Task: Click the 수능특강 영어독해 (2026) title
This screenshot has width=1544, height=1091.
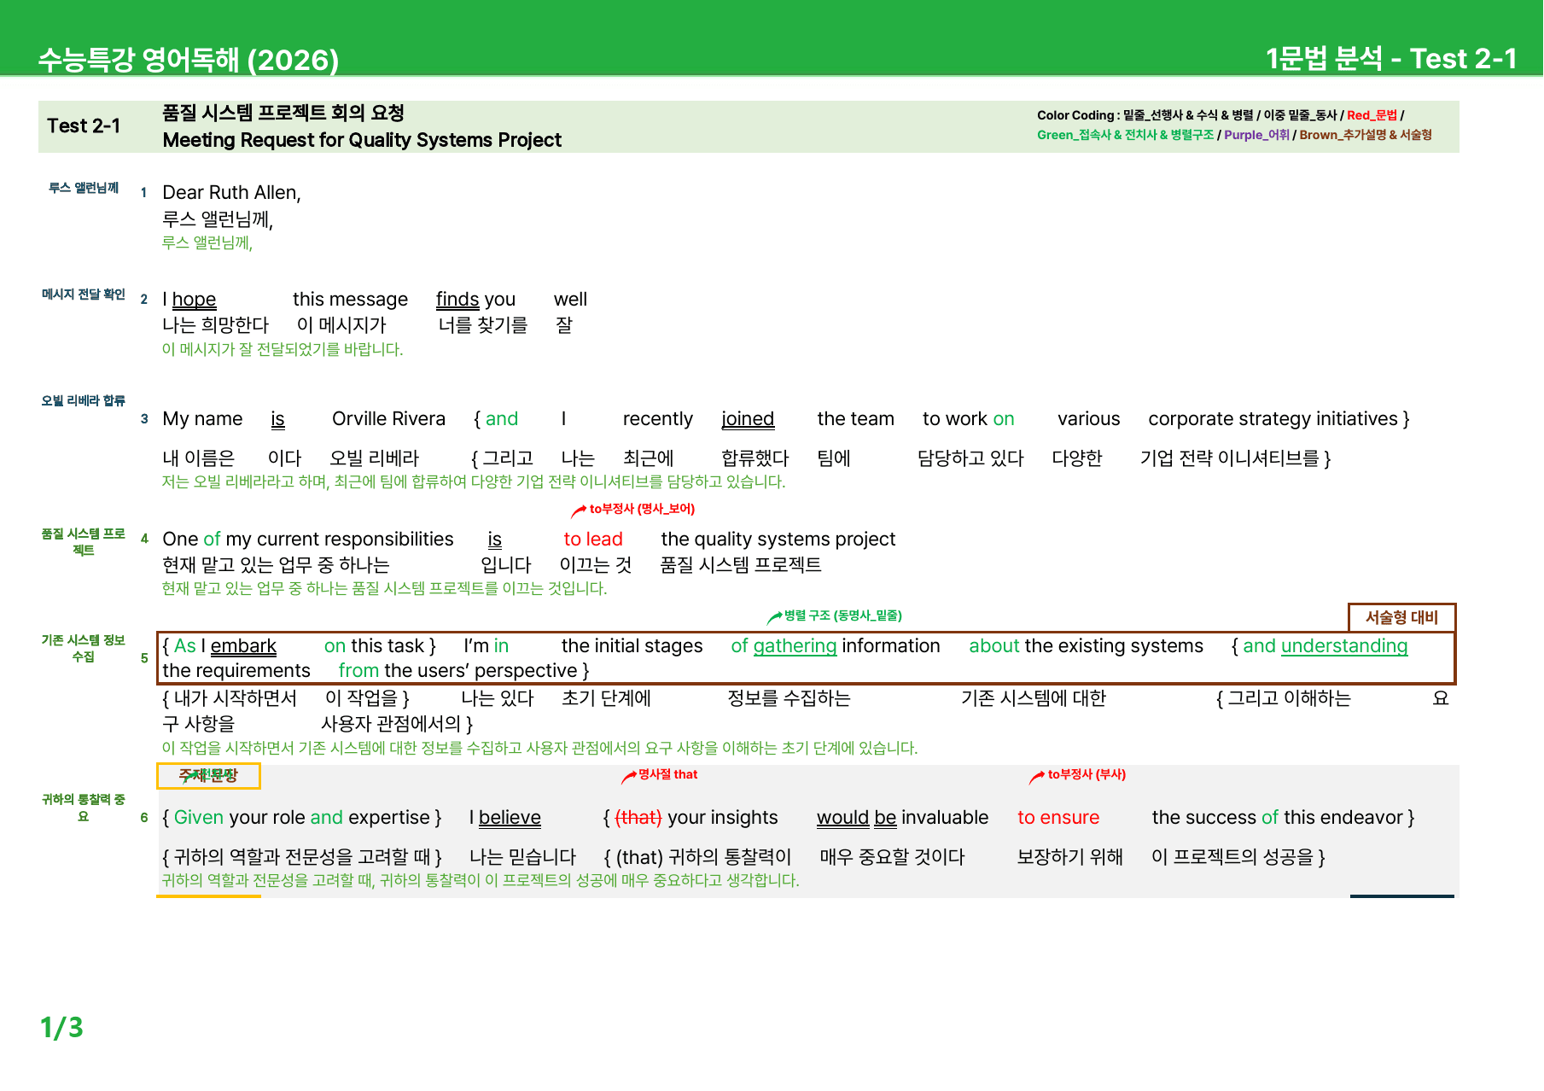Action: (189, 59)
